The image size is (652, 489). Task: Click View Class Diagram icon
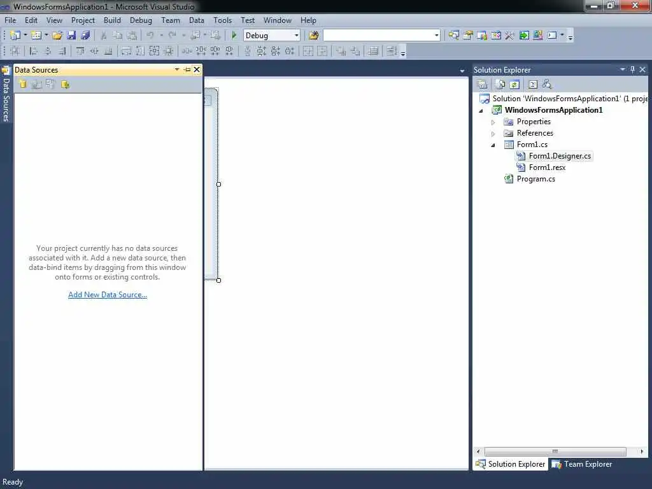(x=547, y=85)
